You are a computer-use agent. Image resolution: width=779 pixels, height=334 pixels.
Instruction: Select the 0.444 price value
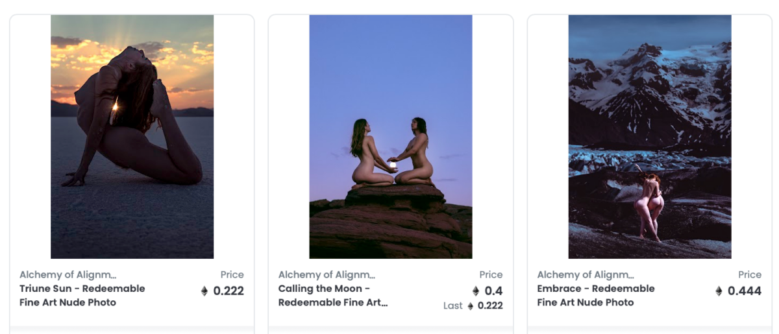[745, 291]
